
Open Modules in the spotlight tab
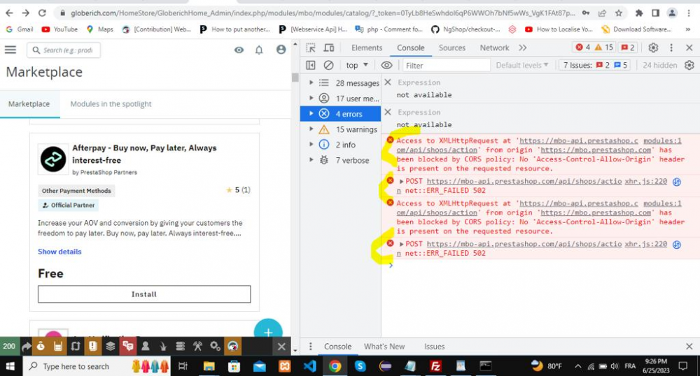click(111, 104)
